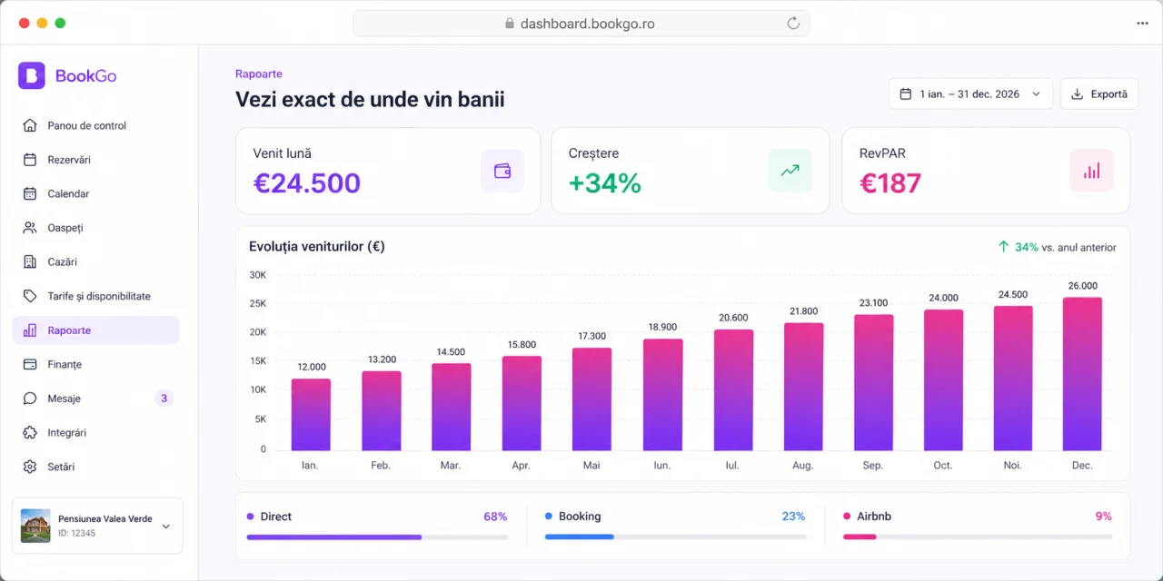Click the 23% Booking share value
This screenshot has width=1163, height=581.
point(793,517)
